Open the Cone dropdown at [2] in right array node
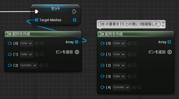This screenshot has height=99, width=179. click(x=119, y=65)
